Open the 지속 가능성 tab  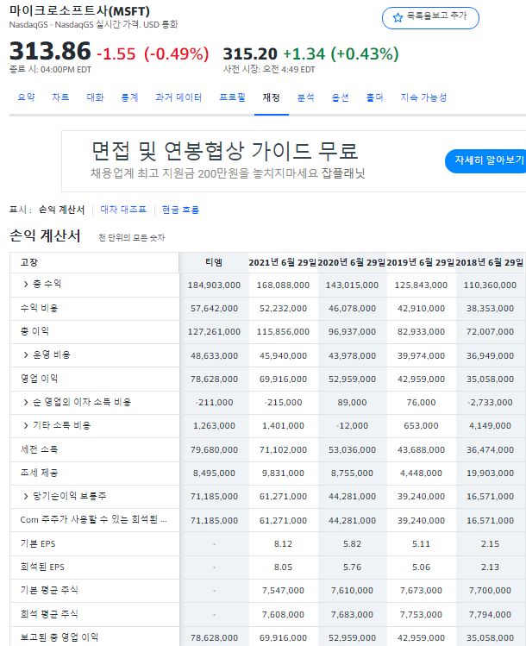pos(423,97)
